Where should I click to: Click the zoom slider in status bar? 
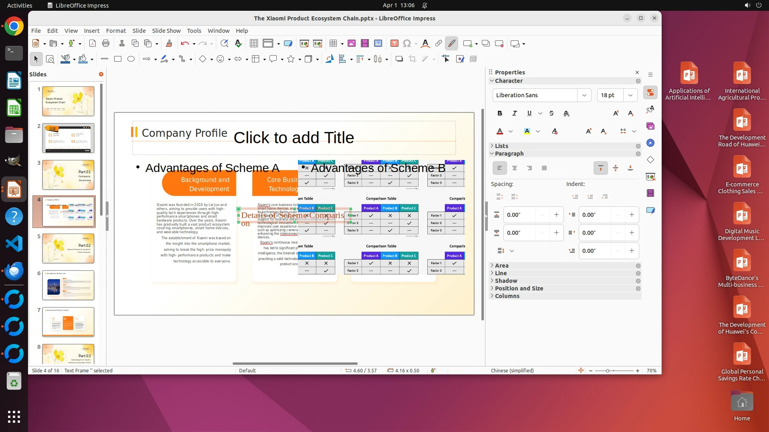click(x=608, y=371)
